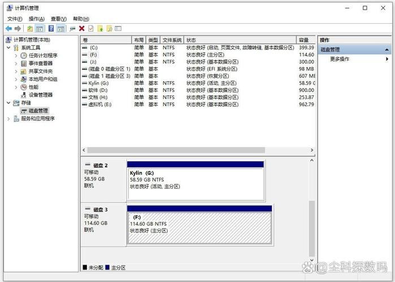Sort by the 状态 column header

(240, 40)
